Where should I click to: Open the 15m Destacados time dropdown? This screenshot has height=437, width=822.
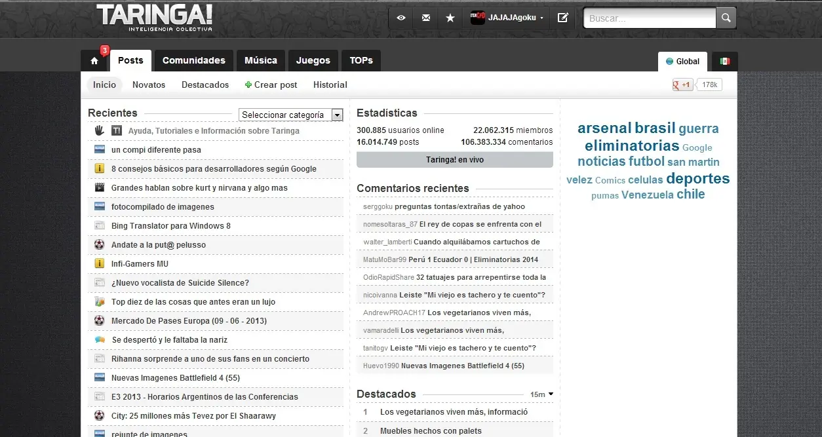tap(541, 394)
